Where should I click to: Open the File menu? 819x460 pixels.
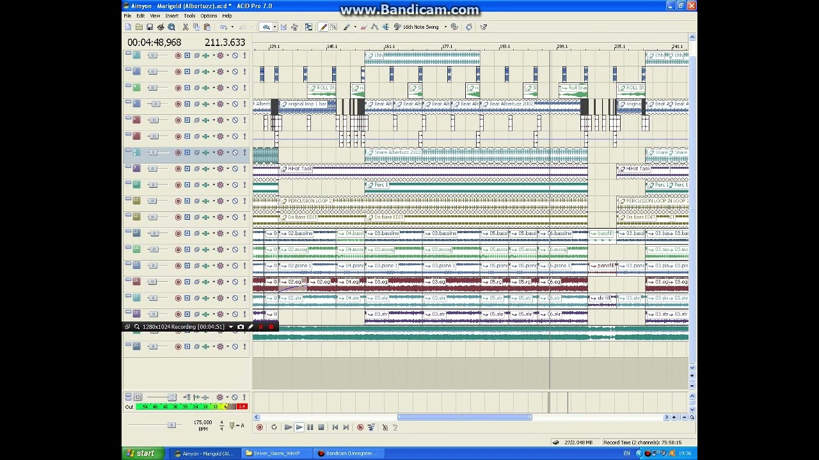(127, 15)
